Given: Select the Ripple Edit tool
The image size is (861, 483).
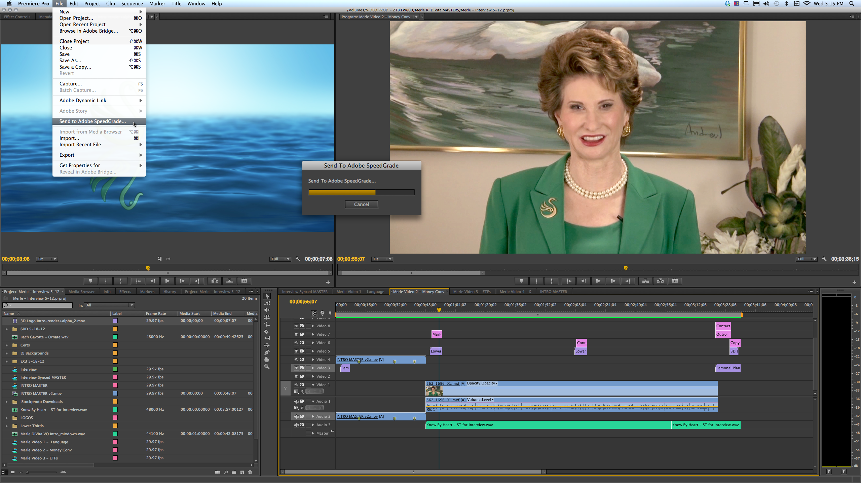Looking at the screenshot, I should (x=267, y=310).
